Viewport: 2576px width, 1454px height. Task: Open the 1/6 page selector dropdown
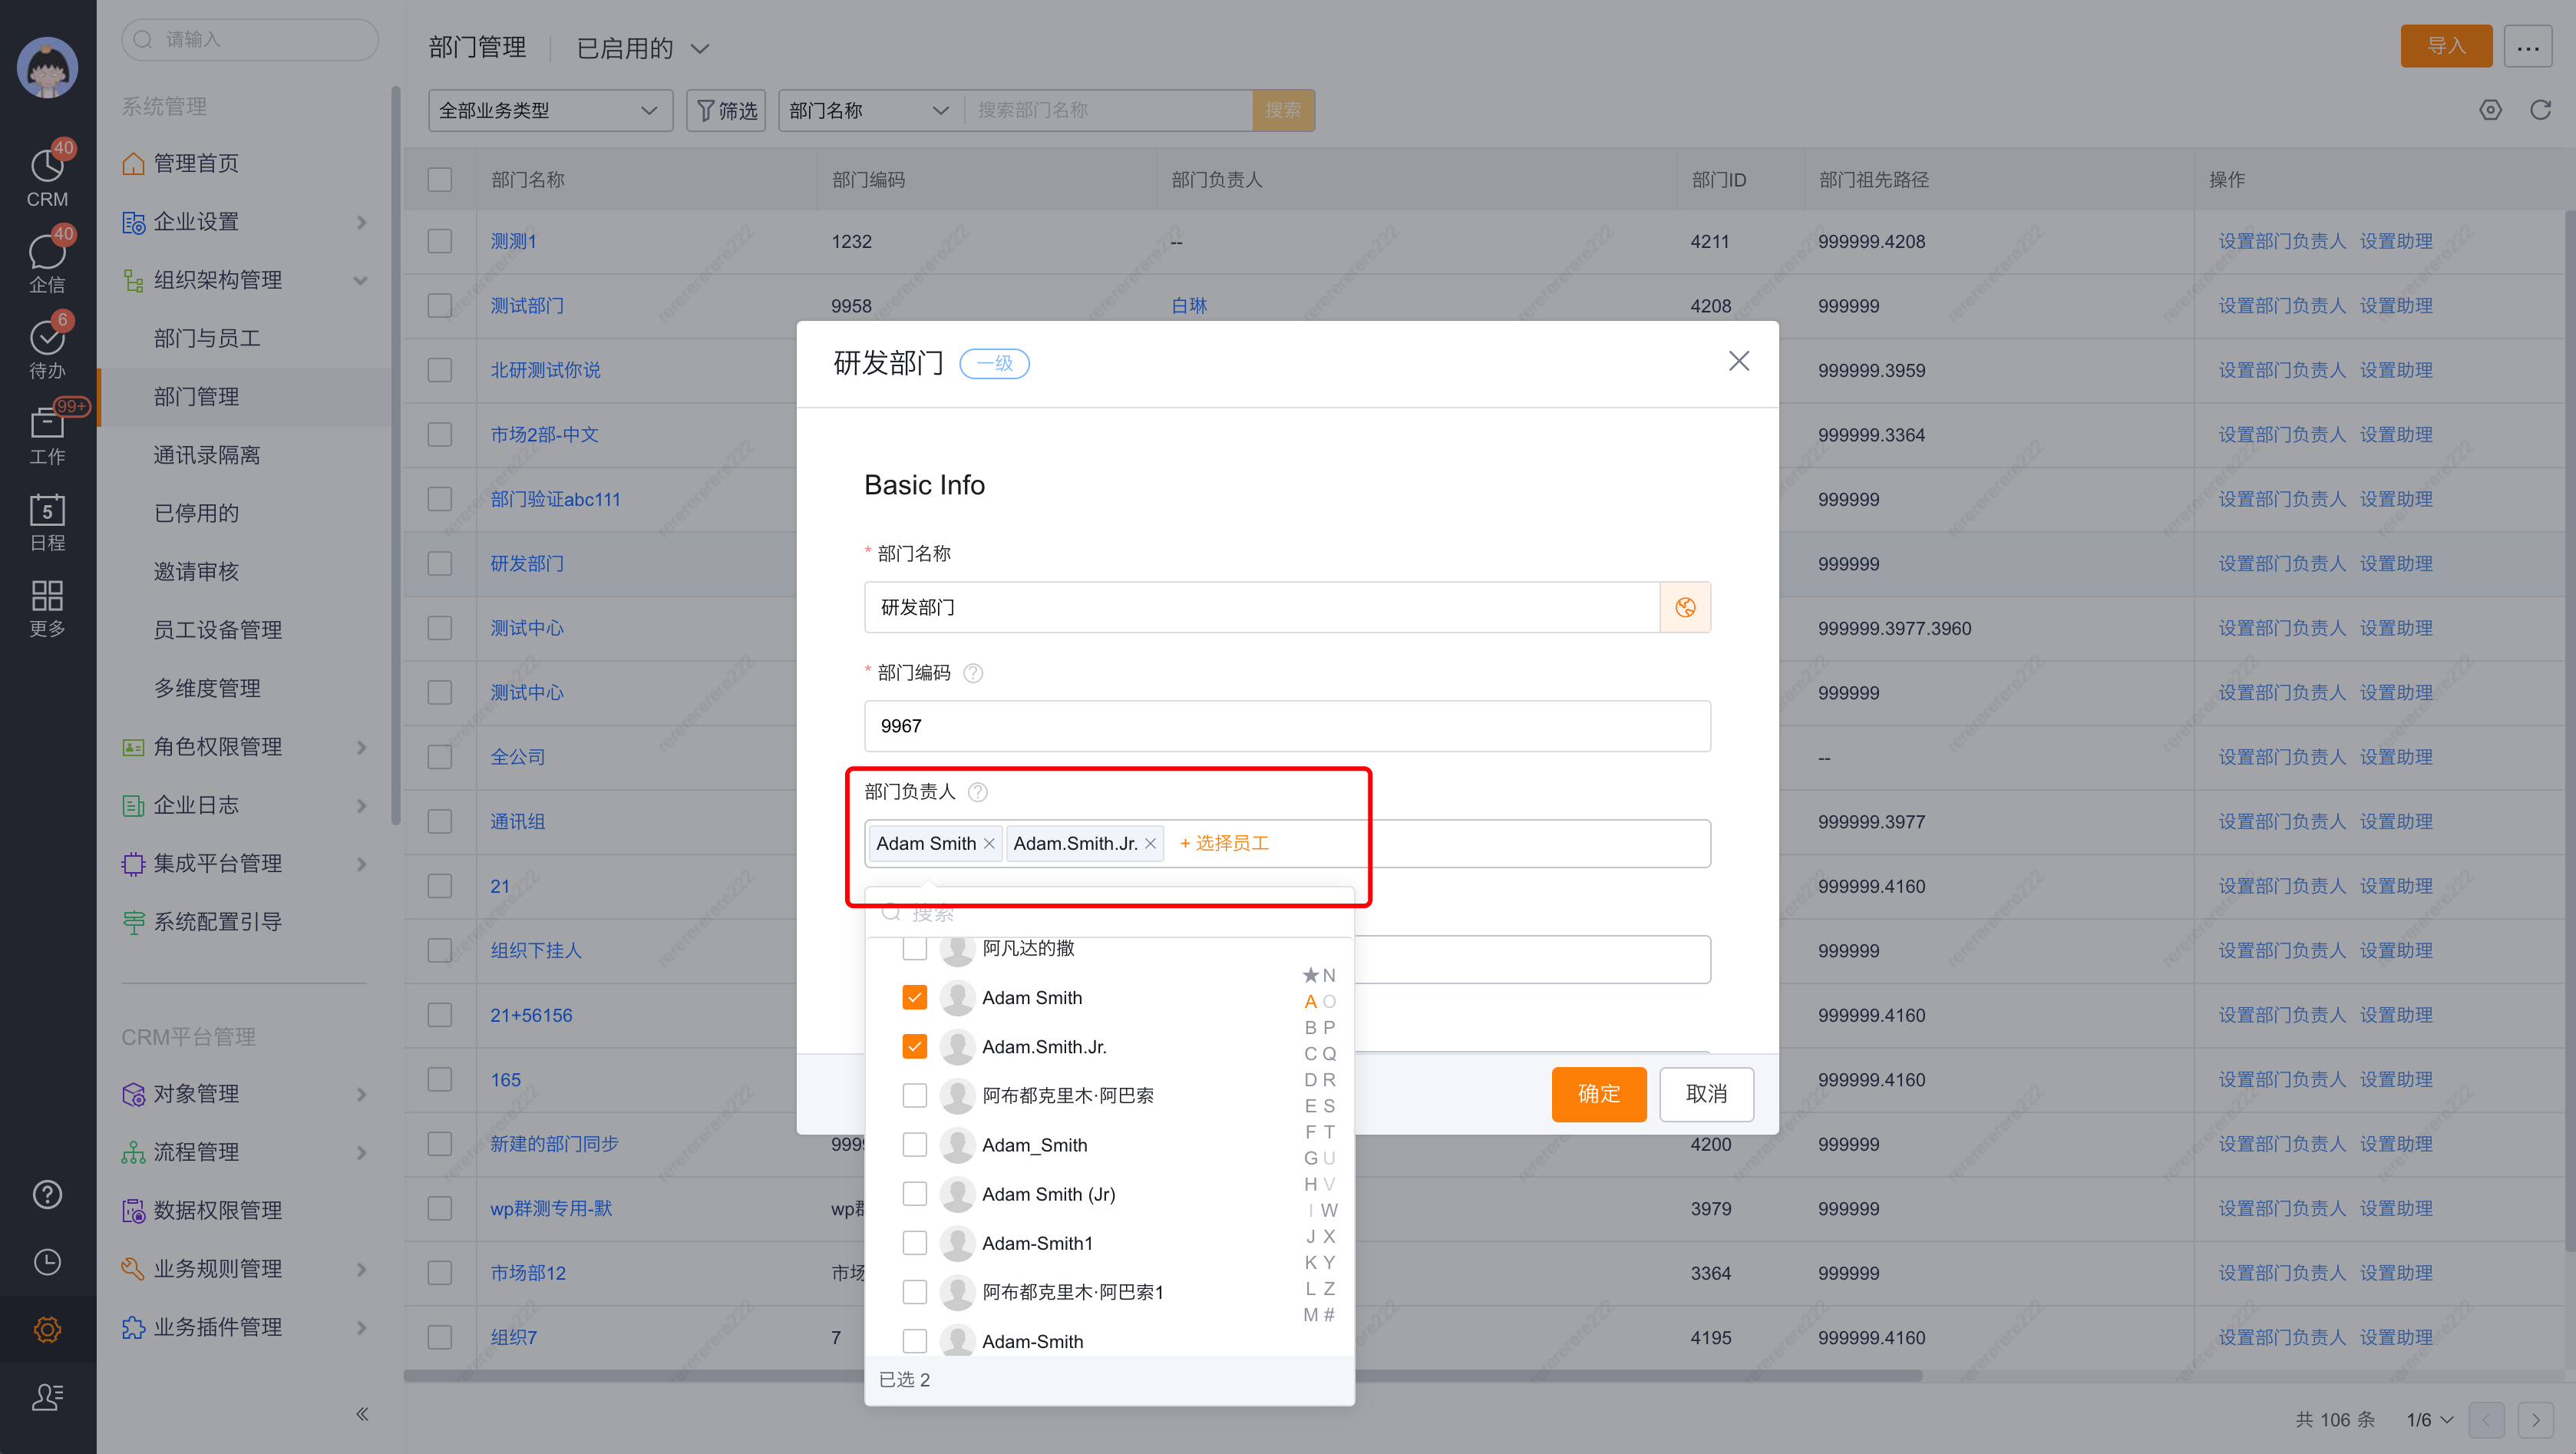click(x=2430, y=1420)
